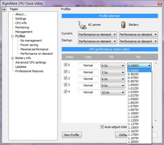Select the Profiles tree item
The width and height of the screenshot is (164, 145).
click(x=20, y=36)
